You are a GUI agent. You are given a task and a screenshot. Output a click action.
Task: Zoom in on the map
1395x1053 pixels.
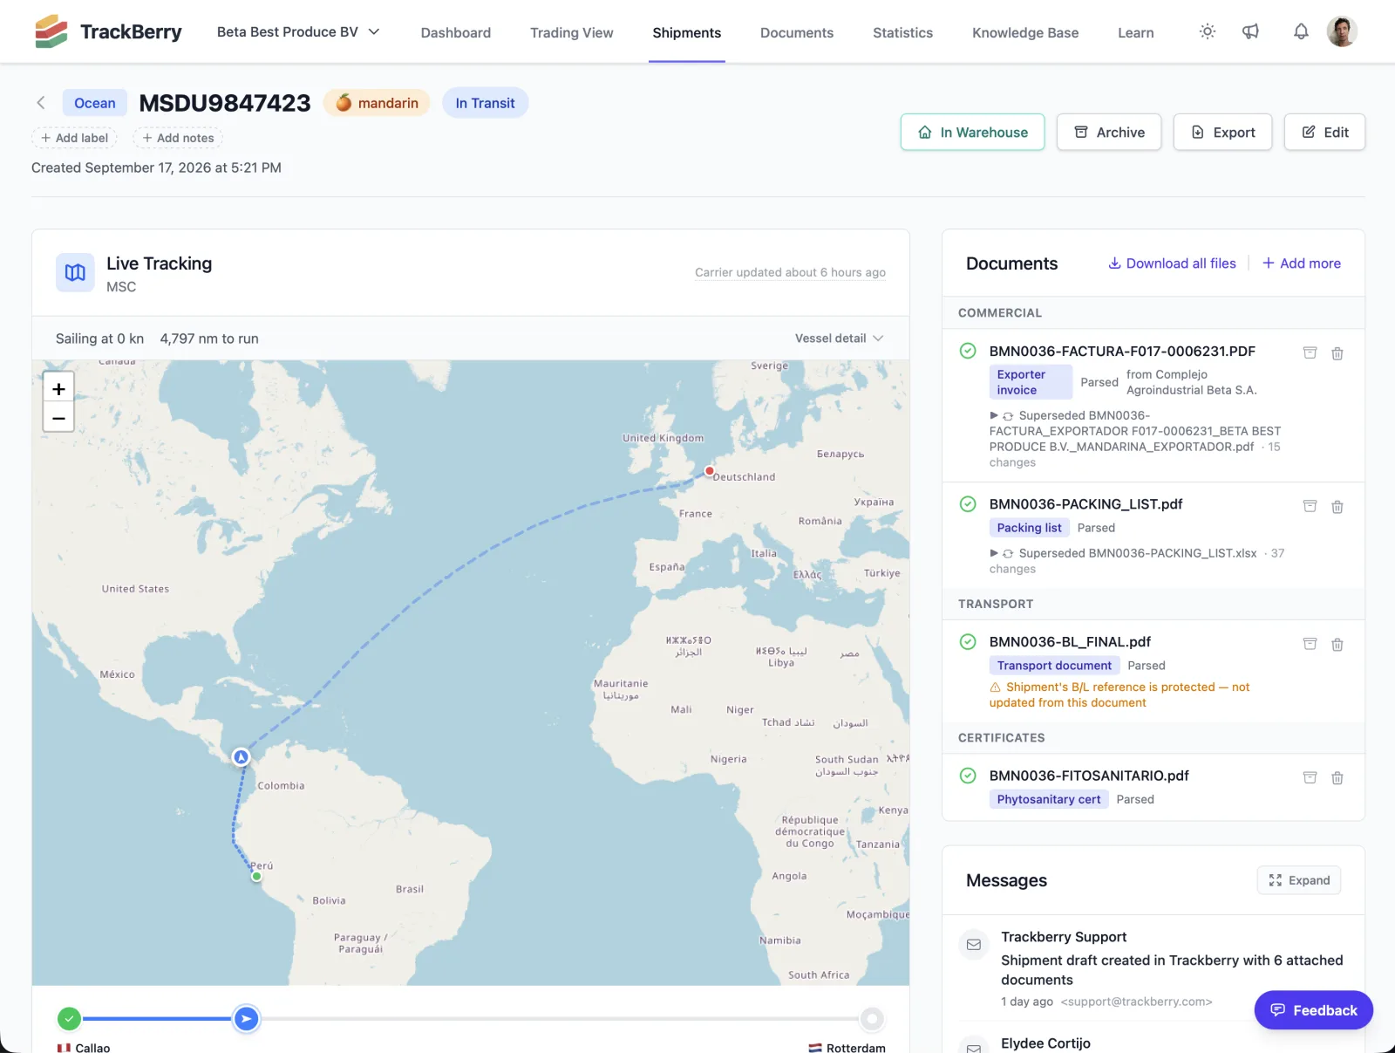(58, 389)
